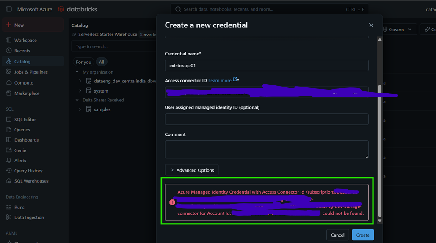Click the Queries icon

coord(9,130)
